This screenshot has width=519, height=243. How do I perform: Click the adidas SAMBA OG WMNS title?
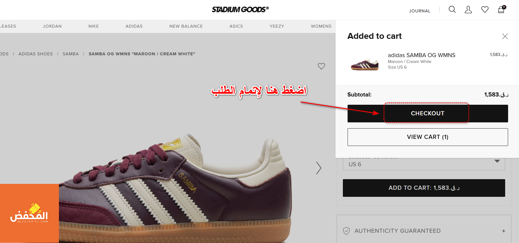pyautogui.click(x=422, y=55)
